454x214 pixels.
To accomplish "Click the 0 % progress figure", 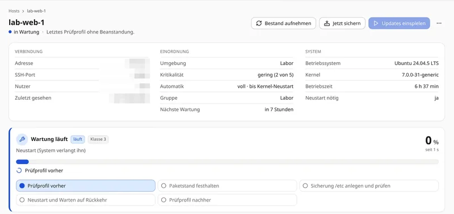I will [432, 140].
